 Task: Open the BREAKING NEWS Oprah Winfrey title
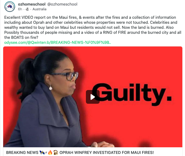coord(80,153)
